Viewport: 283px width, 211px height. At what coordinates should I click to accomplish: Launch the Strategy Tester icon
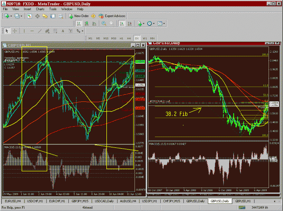click(61, 16)
